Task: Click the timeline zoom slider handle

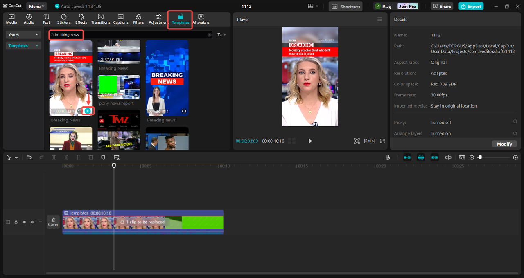Action: [480, 157]
